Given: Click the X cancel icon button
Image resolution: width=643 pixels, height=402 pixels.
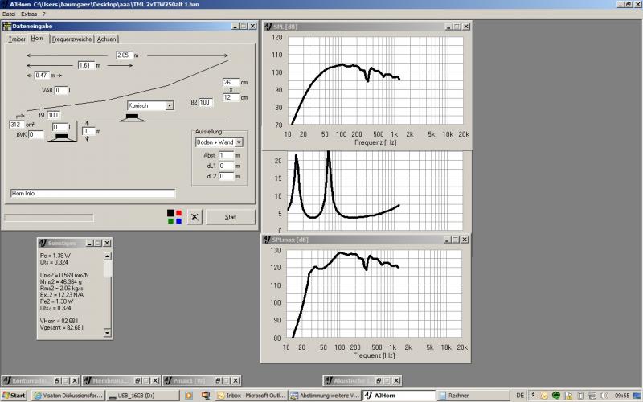Looking at the screenshot, I should tap(194, 217).
